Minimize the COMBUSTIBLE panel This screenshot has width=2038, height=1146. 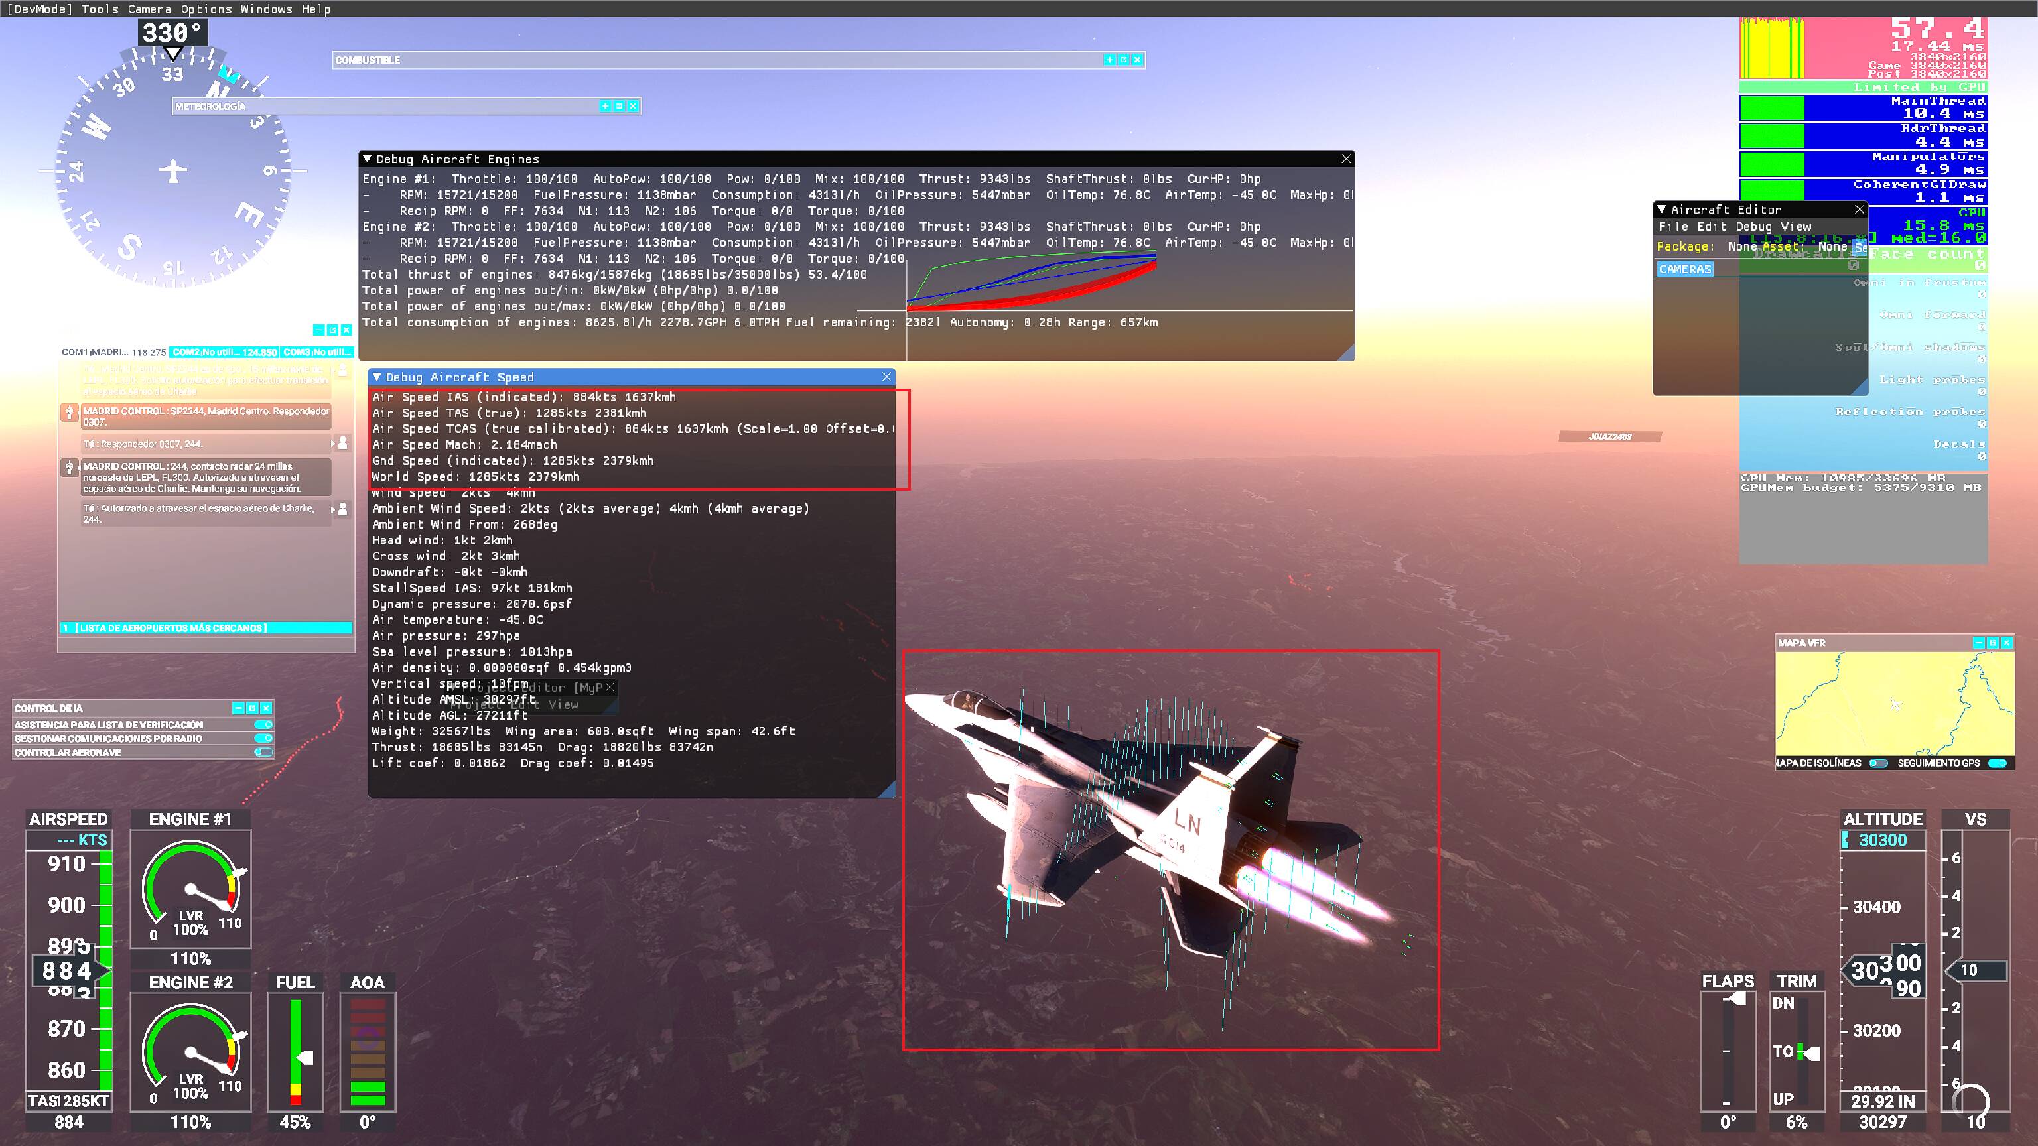(x=1109, y=60)
